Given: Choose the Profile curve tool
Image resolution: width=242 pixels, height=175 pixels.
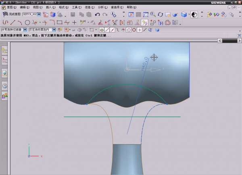Looking at the screenshot, I should coord(5,22).
